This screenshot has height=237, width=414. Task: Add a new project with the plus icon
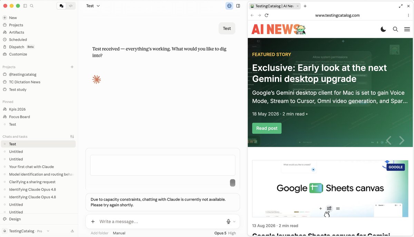(72, 67)
